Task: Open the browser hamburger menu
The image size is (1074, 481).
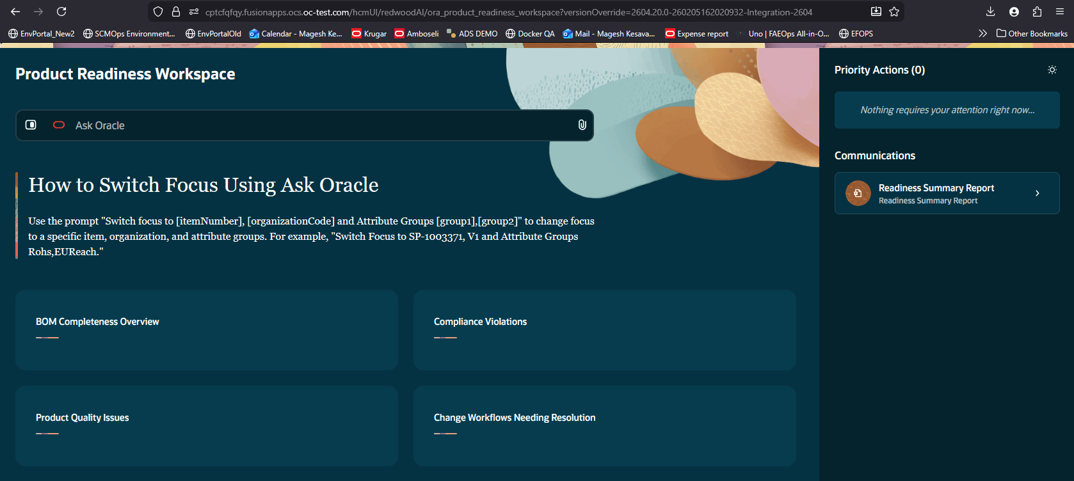Action: click(1060, 12)
